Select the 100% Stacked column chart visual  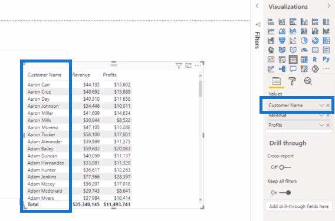pos(326,22)
